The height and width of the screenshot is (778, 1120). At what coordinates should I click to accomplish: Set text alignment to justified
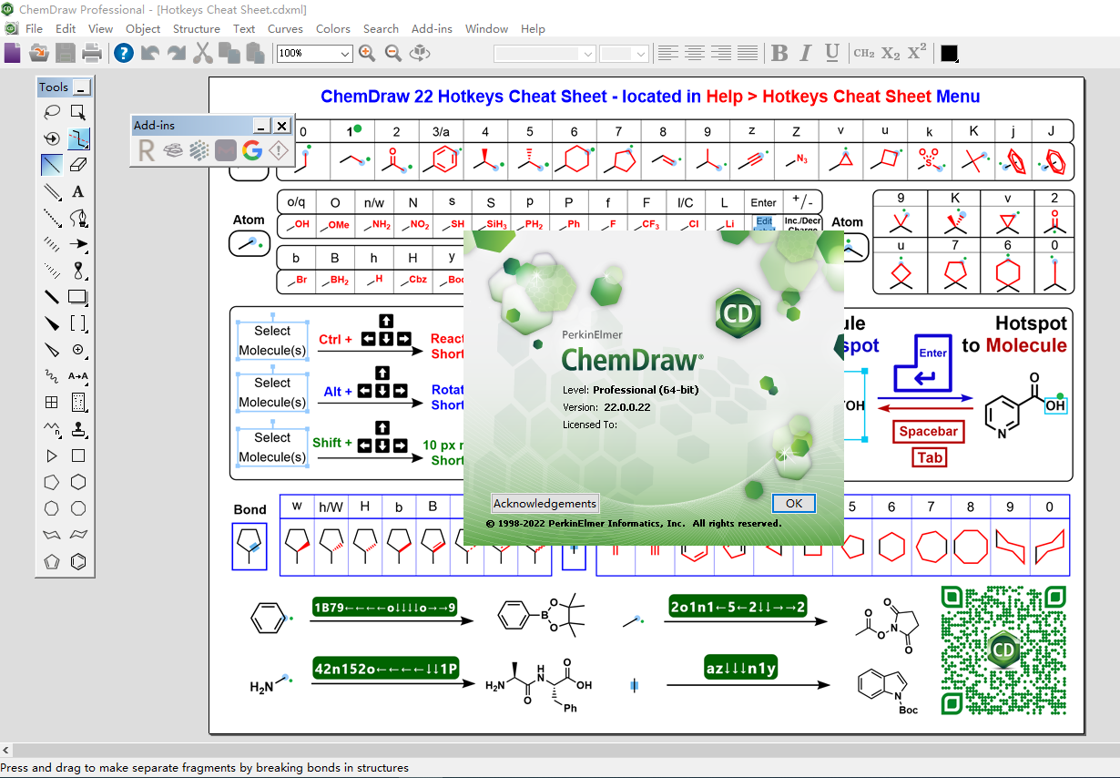pyautogui.click(x=748, y=54)
